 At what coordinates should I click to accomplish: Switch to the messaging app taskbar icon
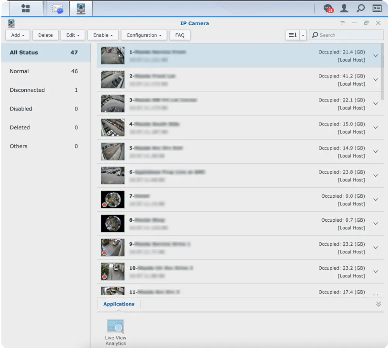click(x=57, y=9)
